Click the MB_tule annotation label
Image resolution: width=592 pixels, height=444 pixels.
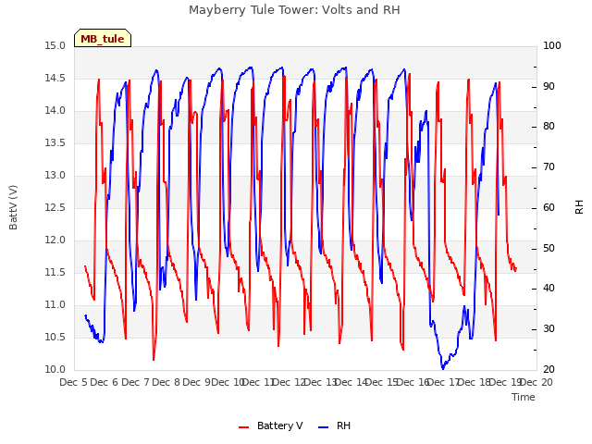(103, 39)
